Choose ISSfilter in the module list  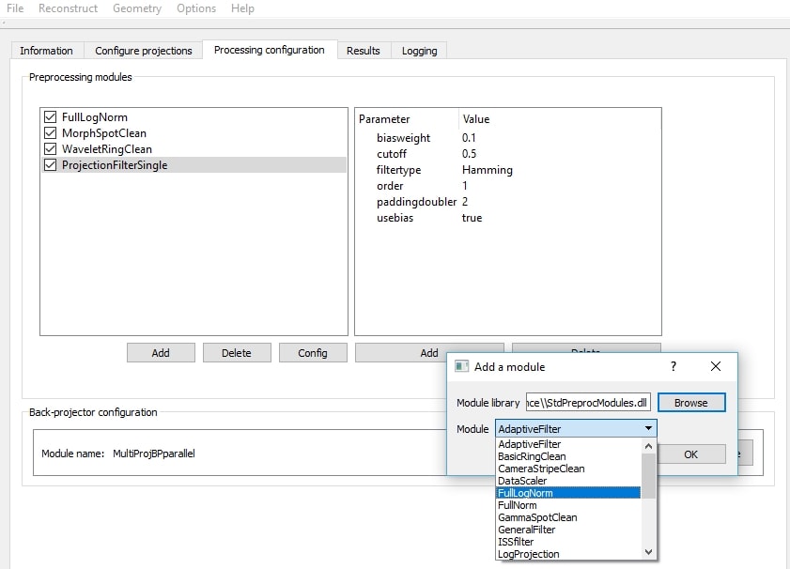click(569, 542)
